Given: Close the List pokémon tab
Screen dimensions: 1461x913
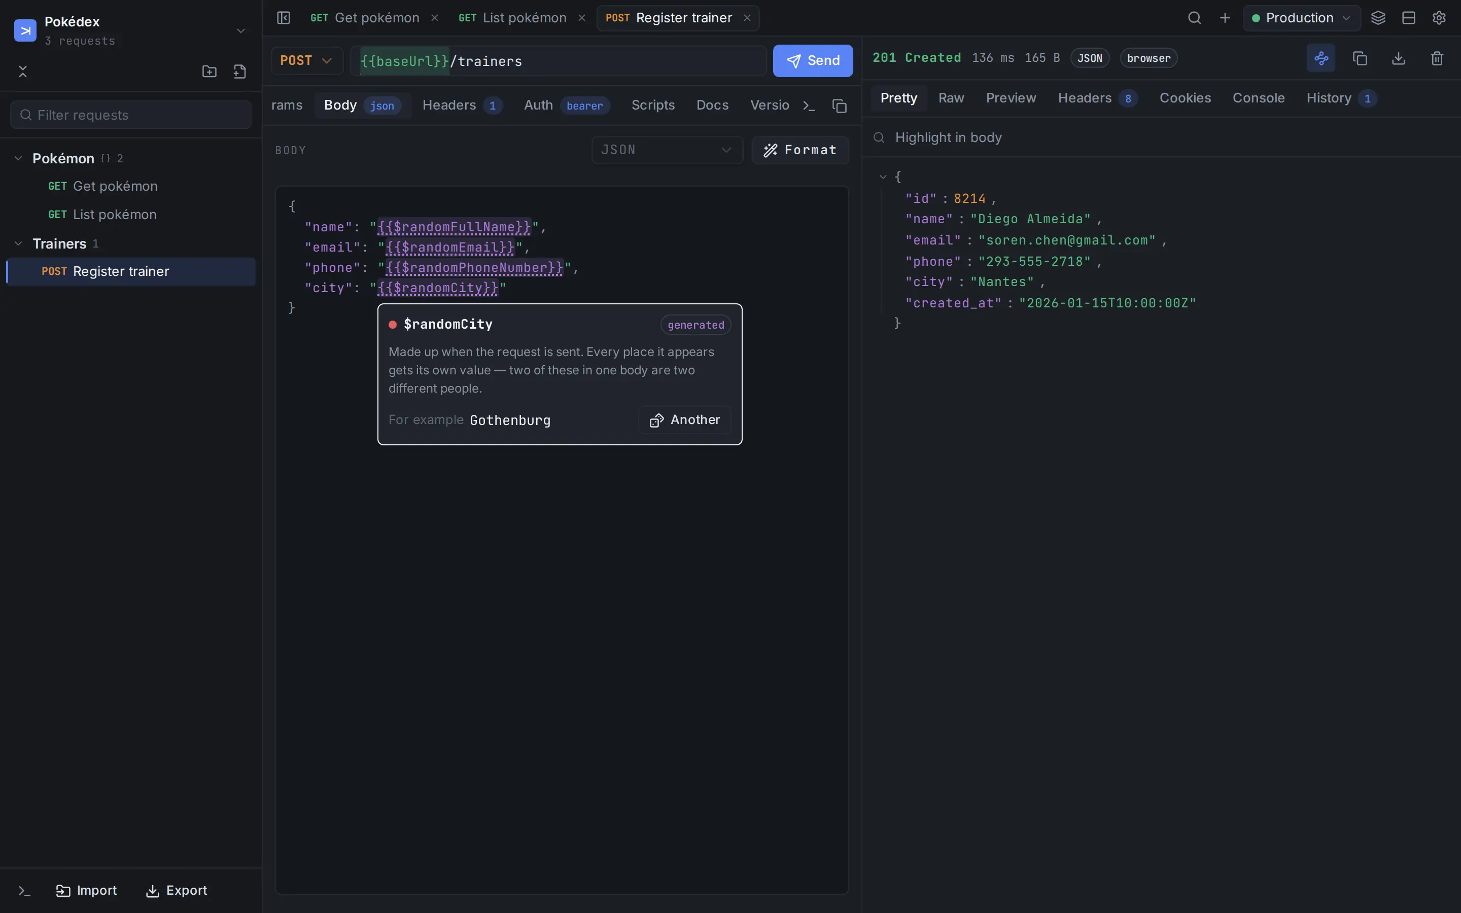Looking at the screenshot, I should point(582,18).
